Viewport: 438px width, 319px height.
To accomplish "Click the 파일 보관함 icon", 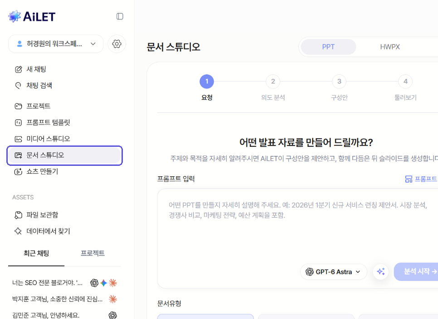I will [18, 215].
